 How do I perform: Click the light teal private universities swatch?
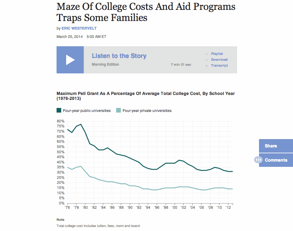[118, 110]
